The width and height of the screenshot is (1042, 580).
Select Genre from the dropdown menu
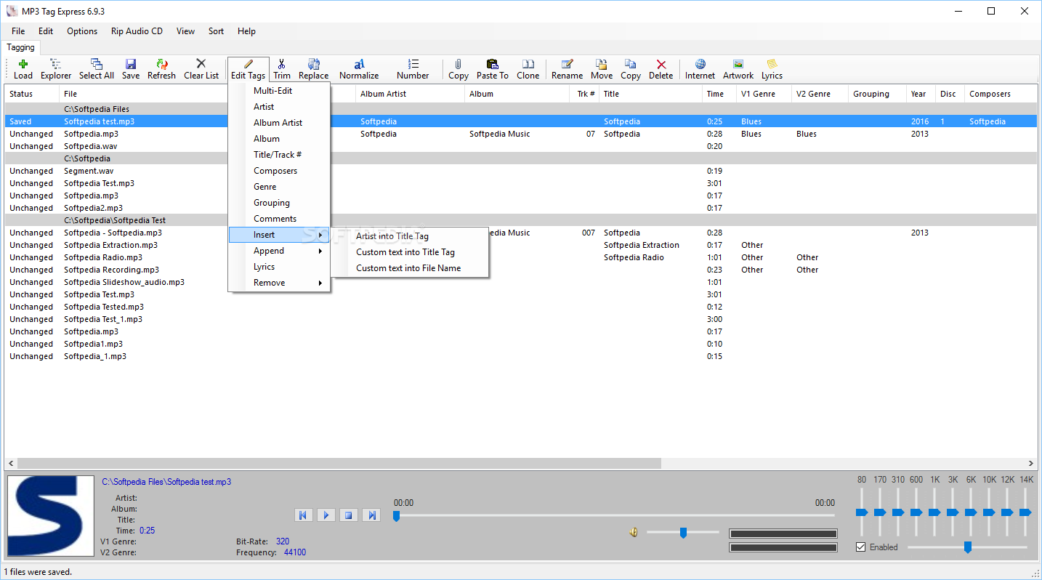pyautogui.click(x=280, y=187)
